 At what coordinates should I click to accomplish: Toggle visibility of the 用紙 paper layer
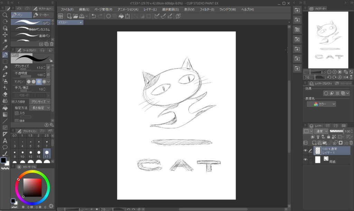point(305,160)
